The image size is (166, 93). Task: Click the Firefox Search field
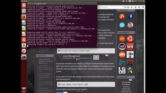pos(112,7)
